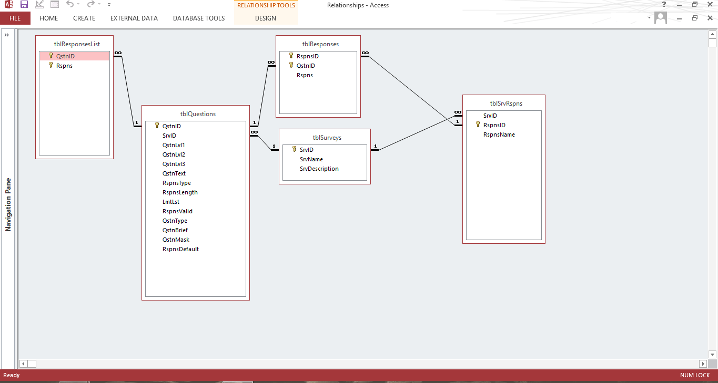This screenshot has height=383, width=718.
Task: Open Help with the question mark icon
Action: [x=664, y=5]
